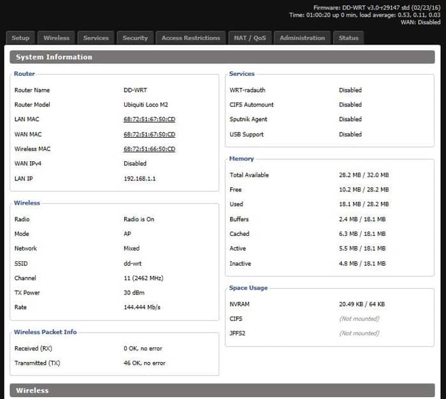
Task: Click CIFS Not mounted status
Action: coord(359,319)
